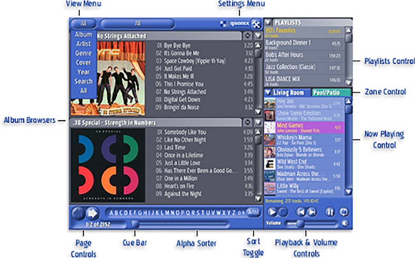Expand .38 Special album dropdown arrow

pos(258,122)
